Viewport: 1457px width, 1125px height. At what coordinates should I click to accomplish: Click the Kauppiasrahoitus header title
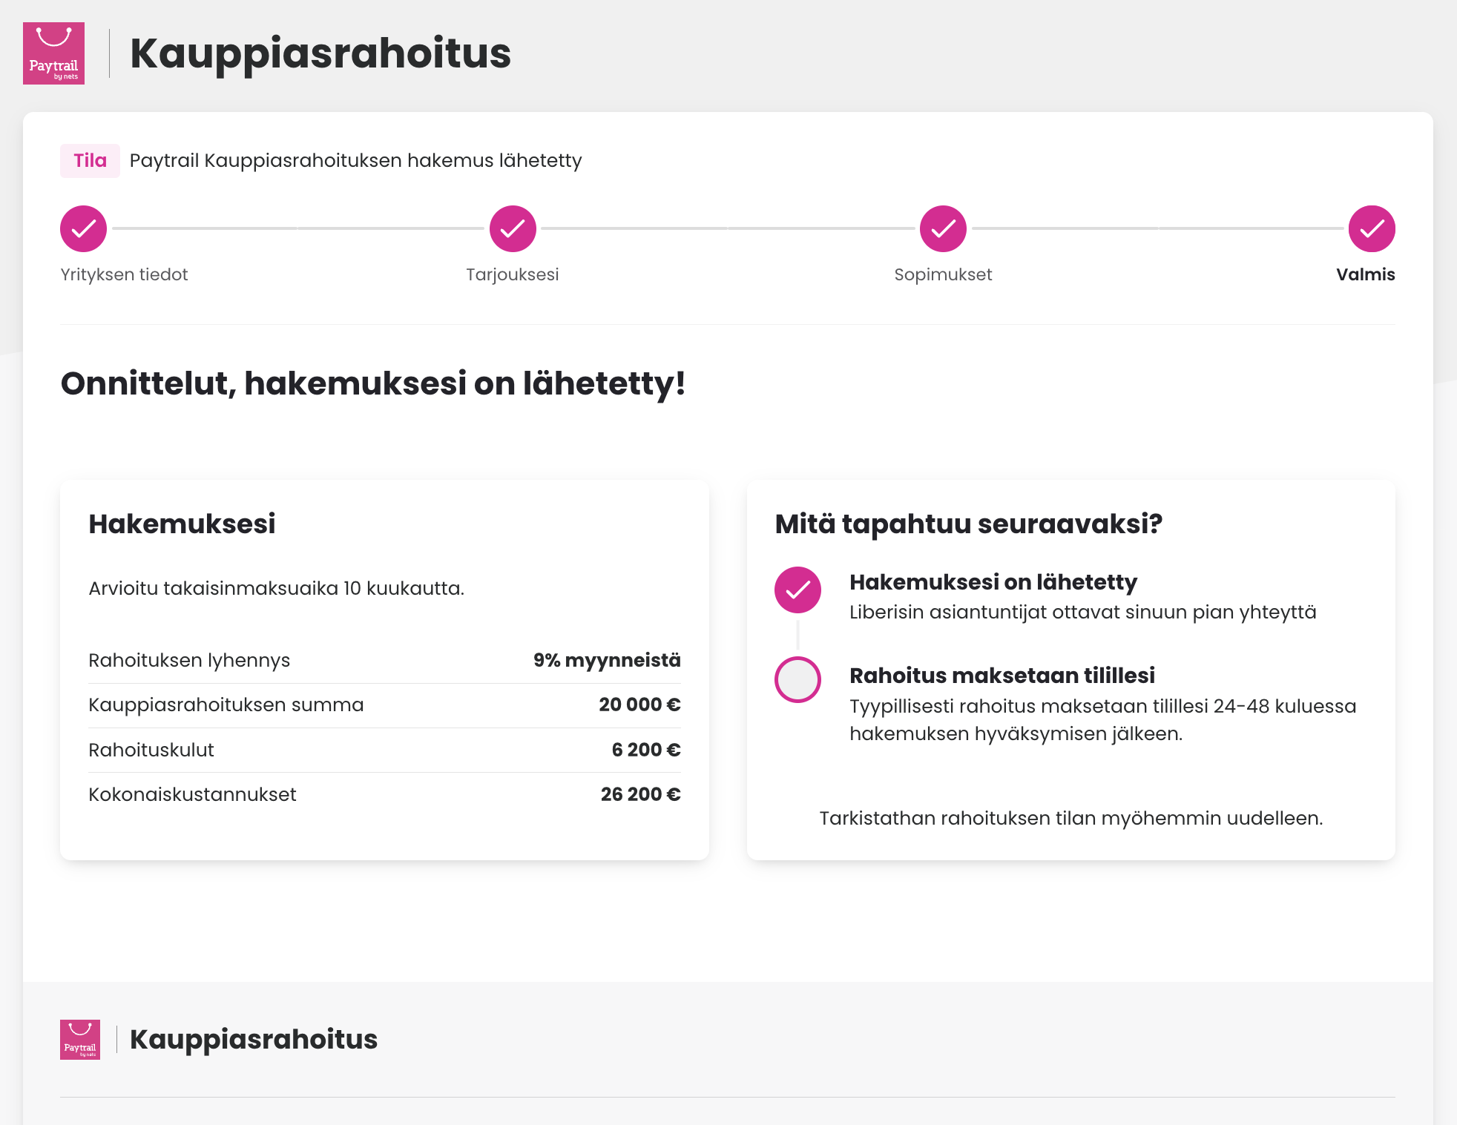tap(320, 53)
